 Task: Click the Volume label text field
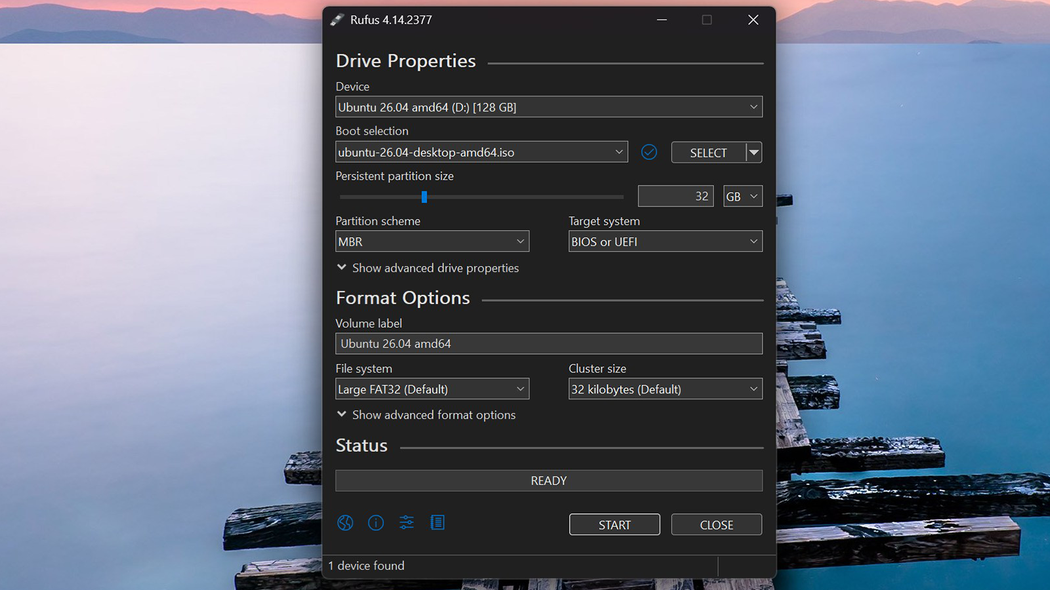click(x=549, y=344)
